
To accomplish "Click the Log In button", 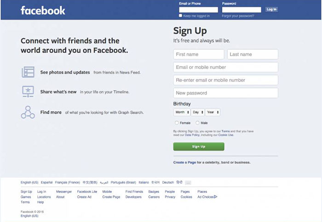I will point(271,10).
